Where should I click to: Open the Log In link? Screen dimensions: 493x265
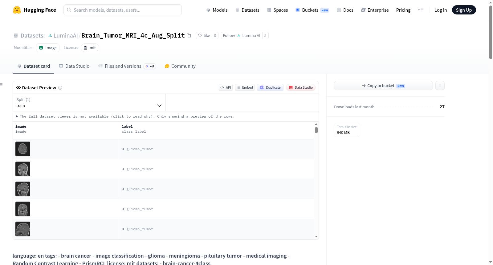pos(441,10)
